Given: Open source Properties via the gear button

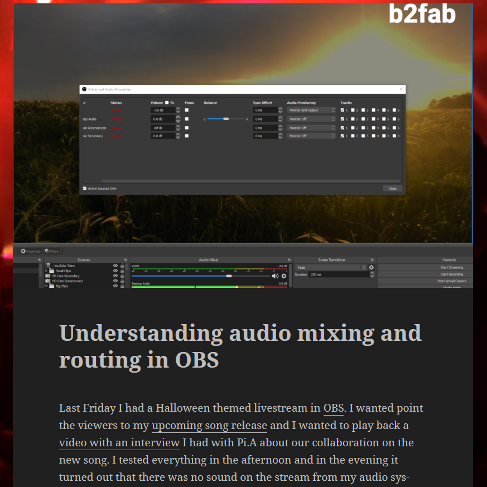Looking at the screenshot, I should 31,251.
